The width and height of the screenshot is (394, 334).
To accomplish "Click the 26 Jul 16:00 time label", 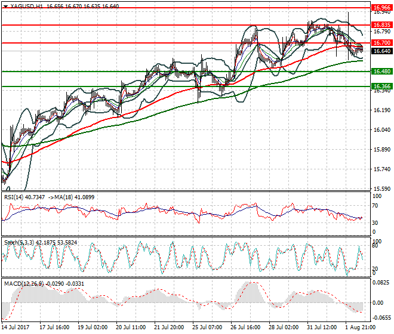I will (x=245, y=327).
